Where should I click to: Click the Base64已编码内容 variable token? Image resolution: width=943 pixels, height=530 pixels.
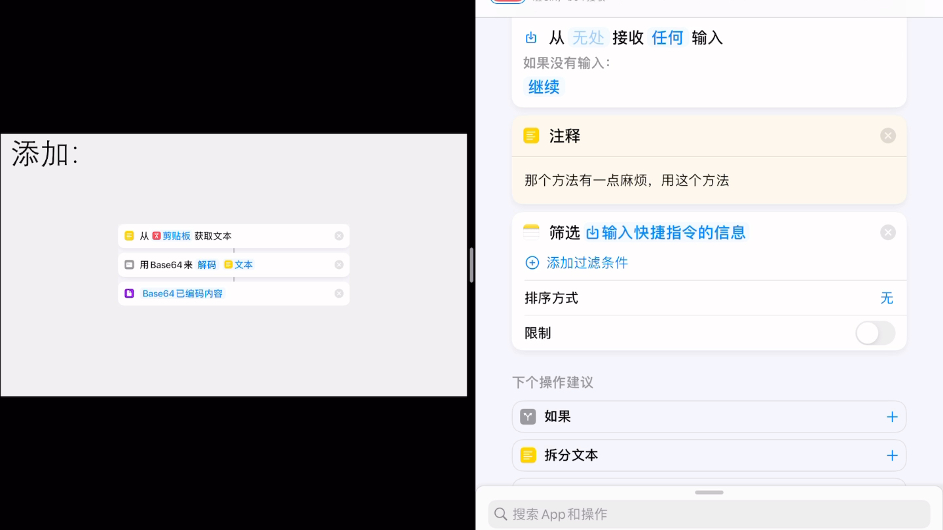183,294
